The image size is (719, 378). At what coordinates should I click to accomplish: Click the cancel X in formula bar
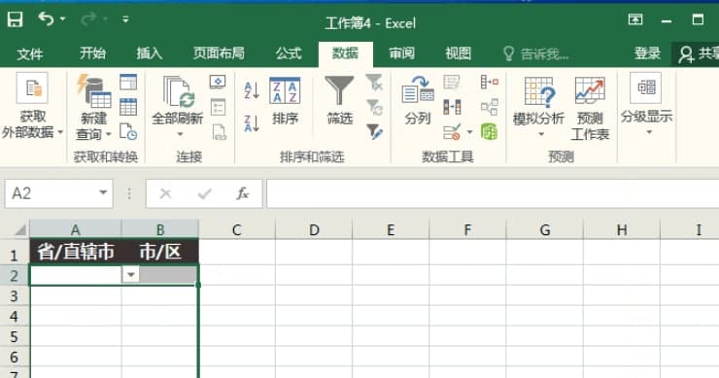coord(165,194)
